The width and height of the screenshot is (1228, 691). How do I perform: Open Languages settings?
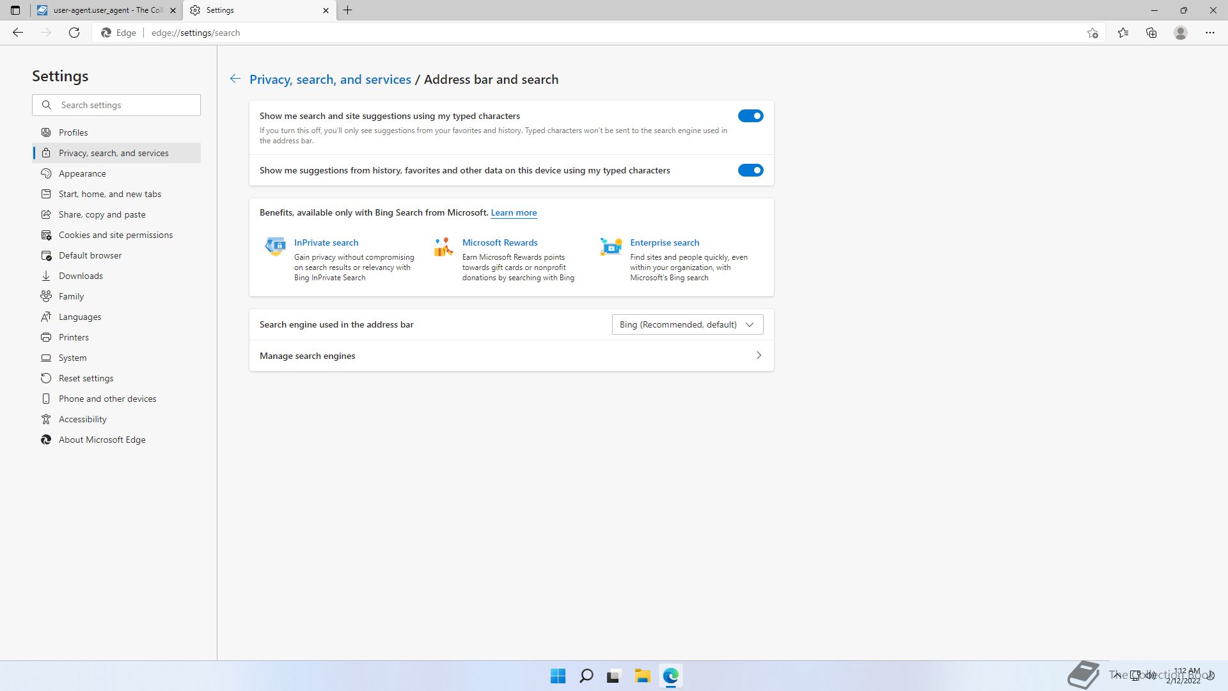click(x=116, y=317)
